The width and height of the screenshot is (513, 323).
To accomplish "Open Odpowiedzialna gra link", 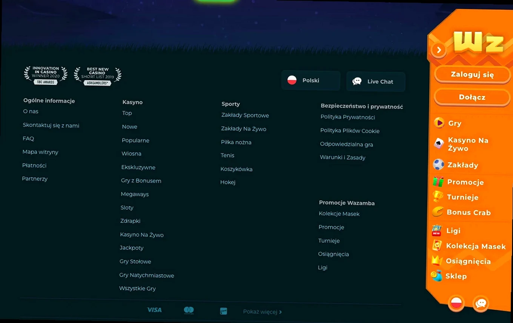I will click(x=346, y=144).
